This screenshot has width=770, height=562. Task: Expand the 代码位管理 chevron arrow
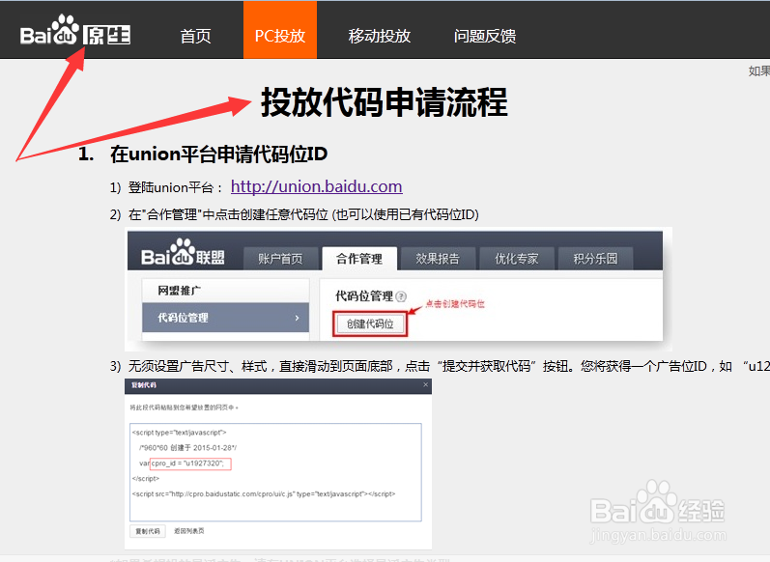pos(298,318)
